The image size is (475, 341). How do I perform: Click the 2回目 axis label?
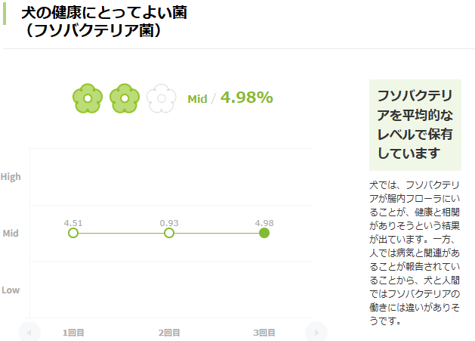pos(169,332)
